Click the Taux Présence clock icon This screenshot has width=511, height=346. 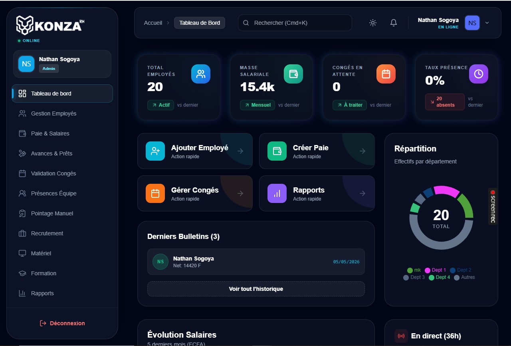(x=479, y=74)
